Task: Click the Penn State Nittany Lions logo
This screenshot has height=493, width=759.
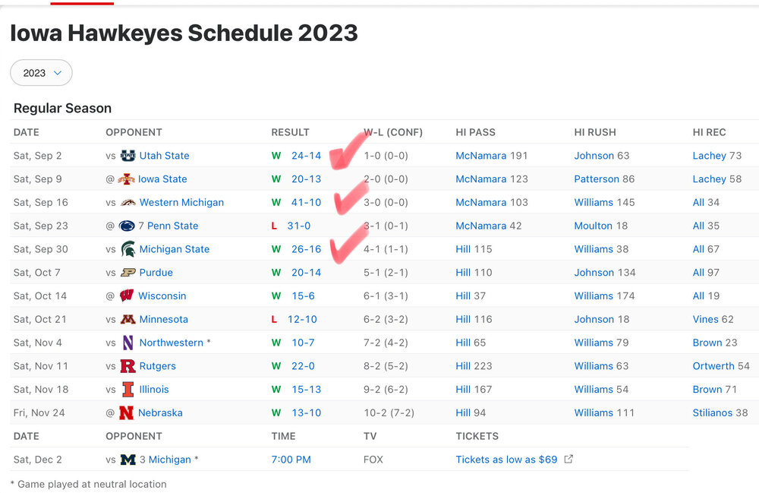Action: (x=126, y=226)
